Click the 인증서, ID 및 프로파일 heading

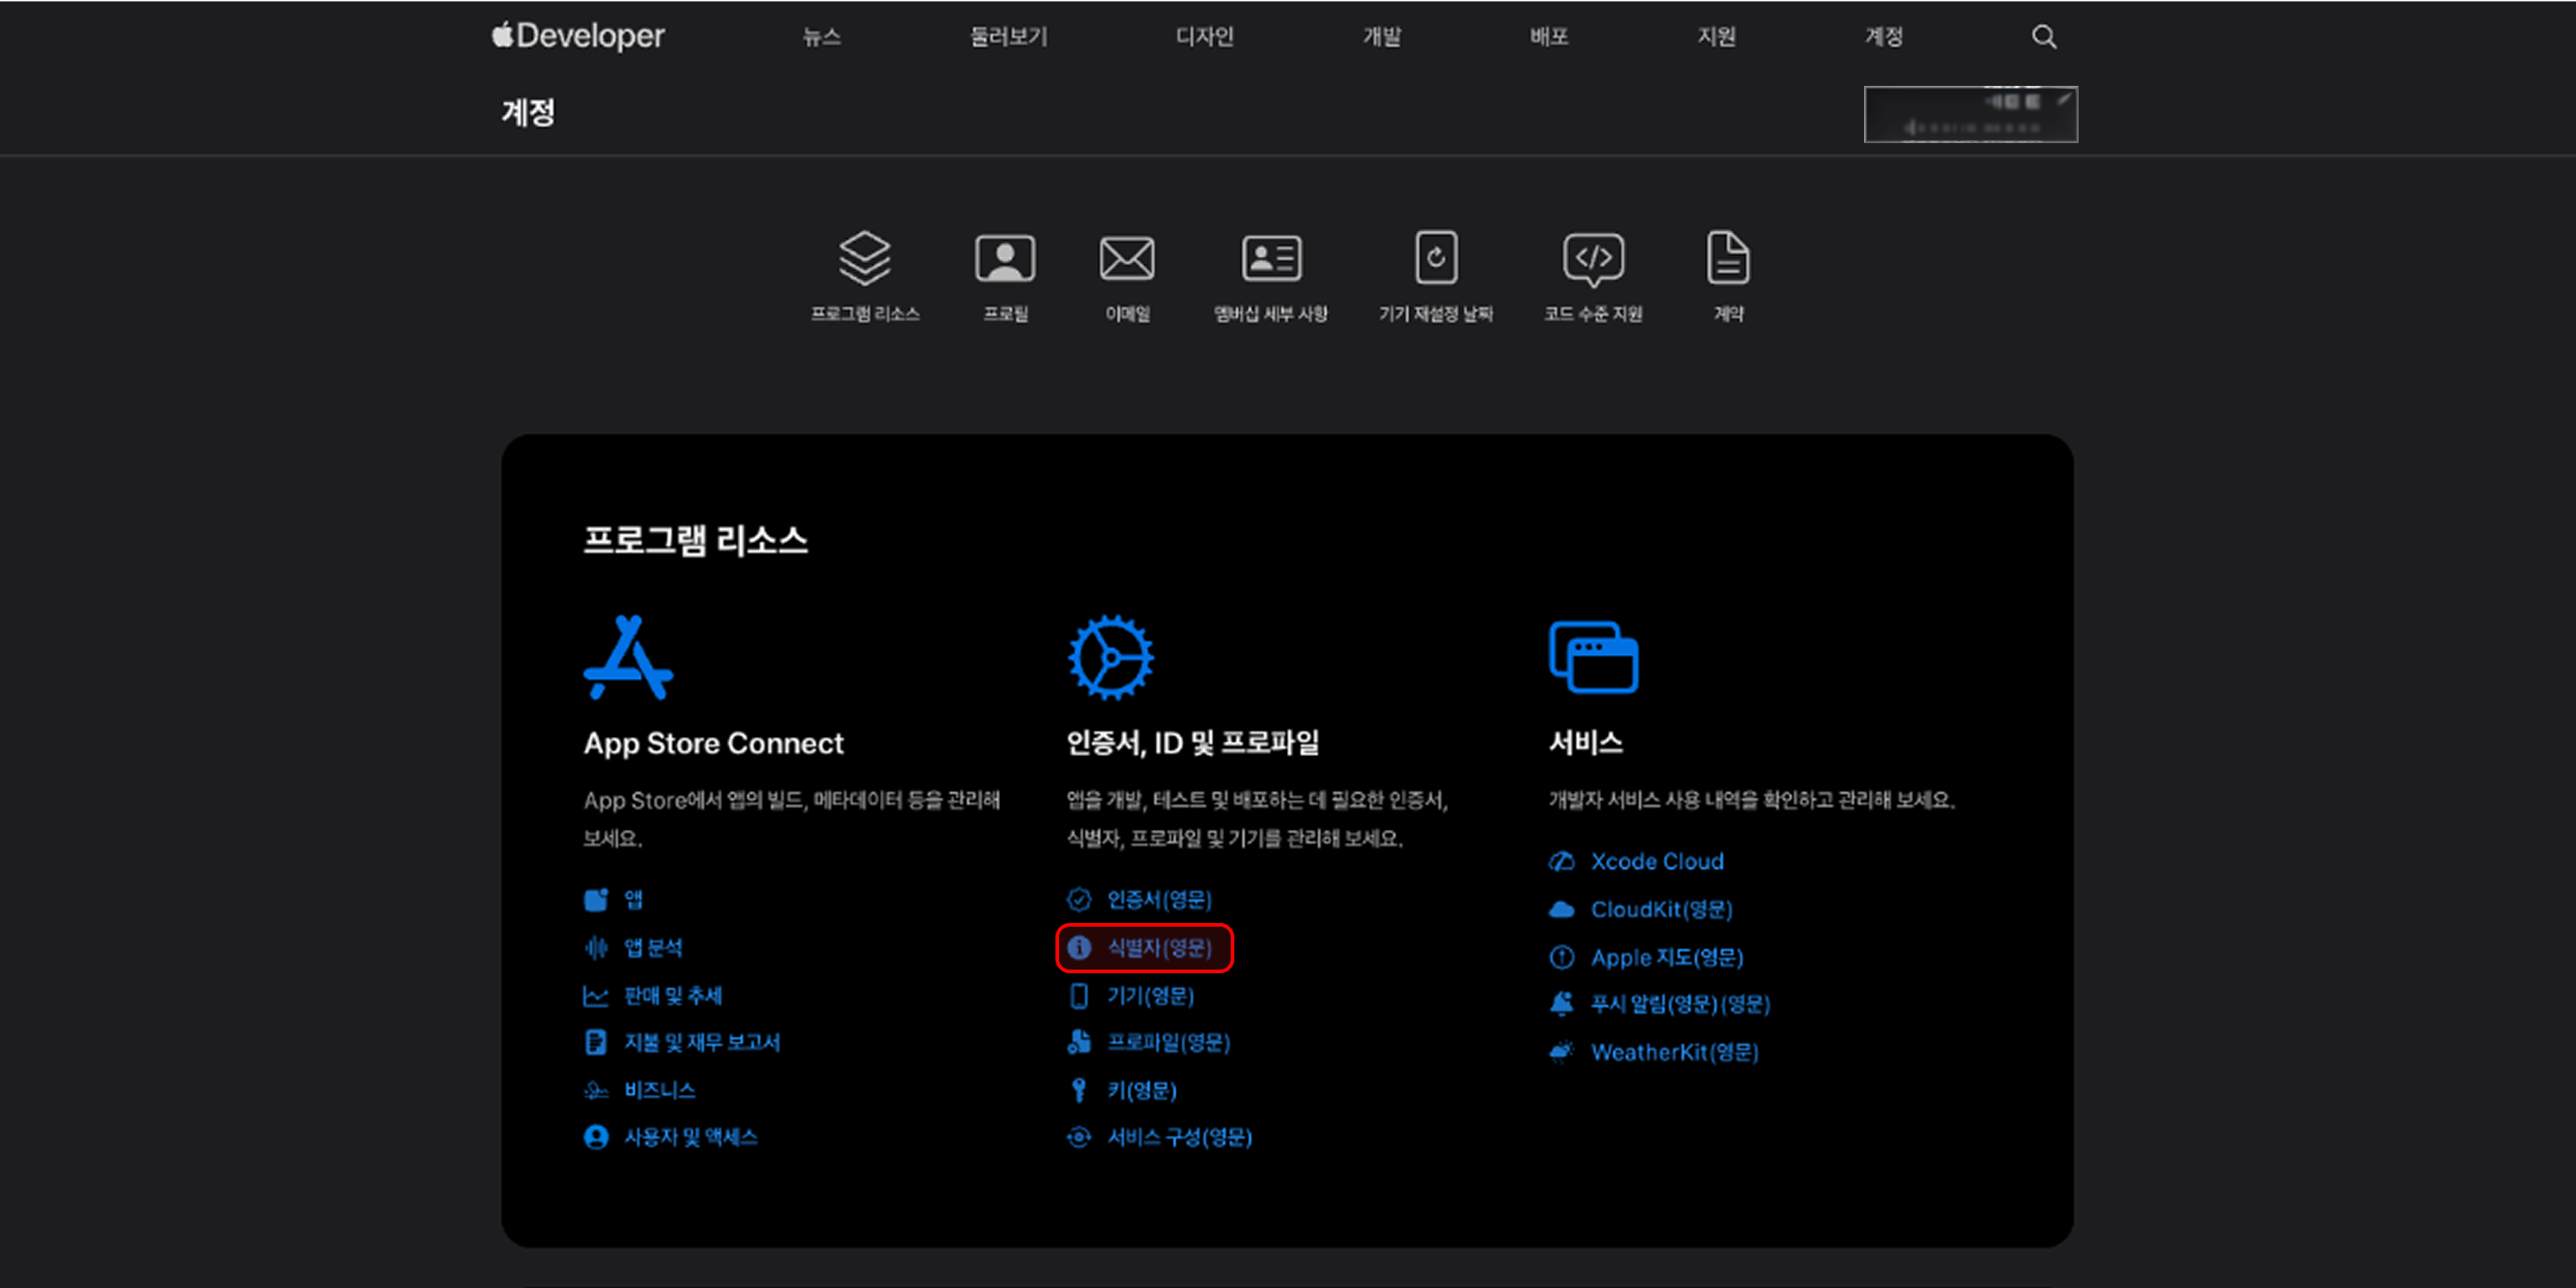tap(1193, 743)
